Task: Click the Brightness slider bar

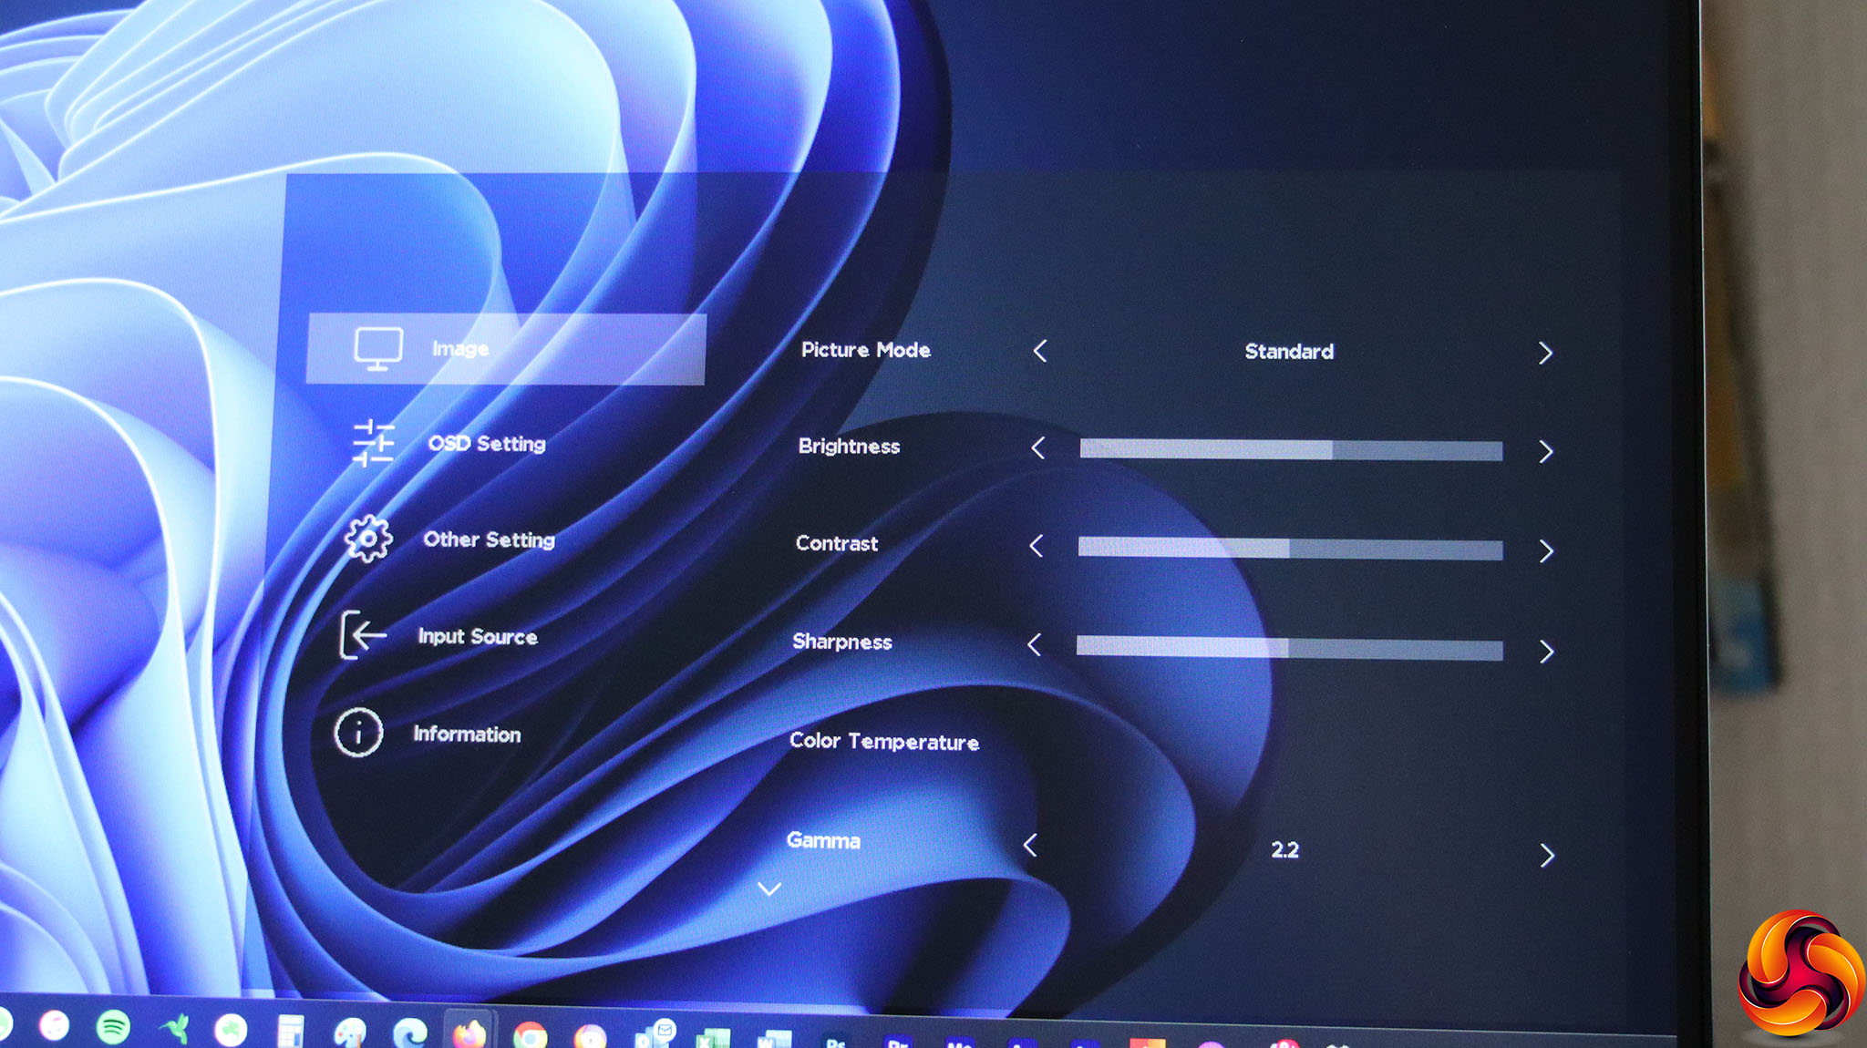Action: point(1290,450)
